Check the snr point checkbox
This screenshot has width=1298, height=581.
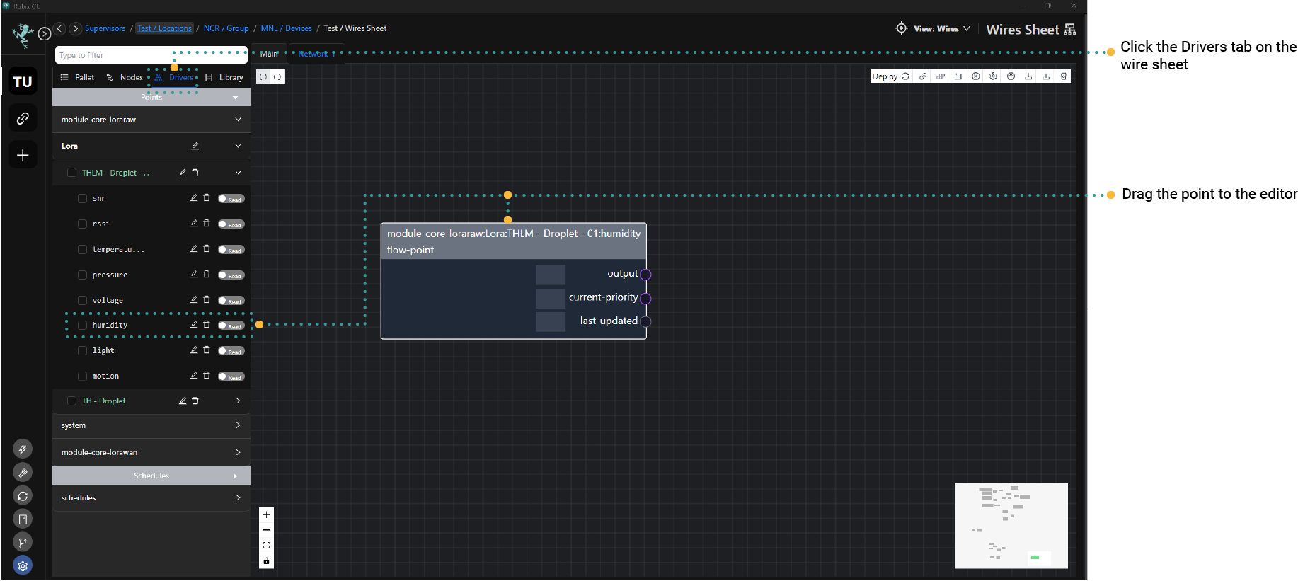click(x=82, y=199)
